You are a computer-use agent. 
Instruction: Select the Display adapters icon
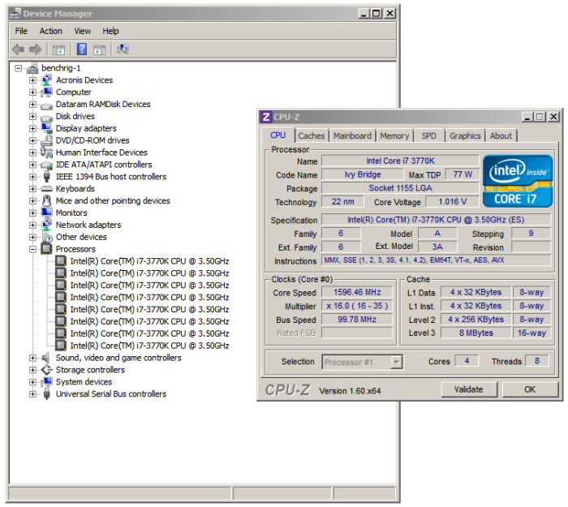[x=46, y=128]
